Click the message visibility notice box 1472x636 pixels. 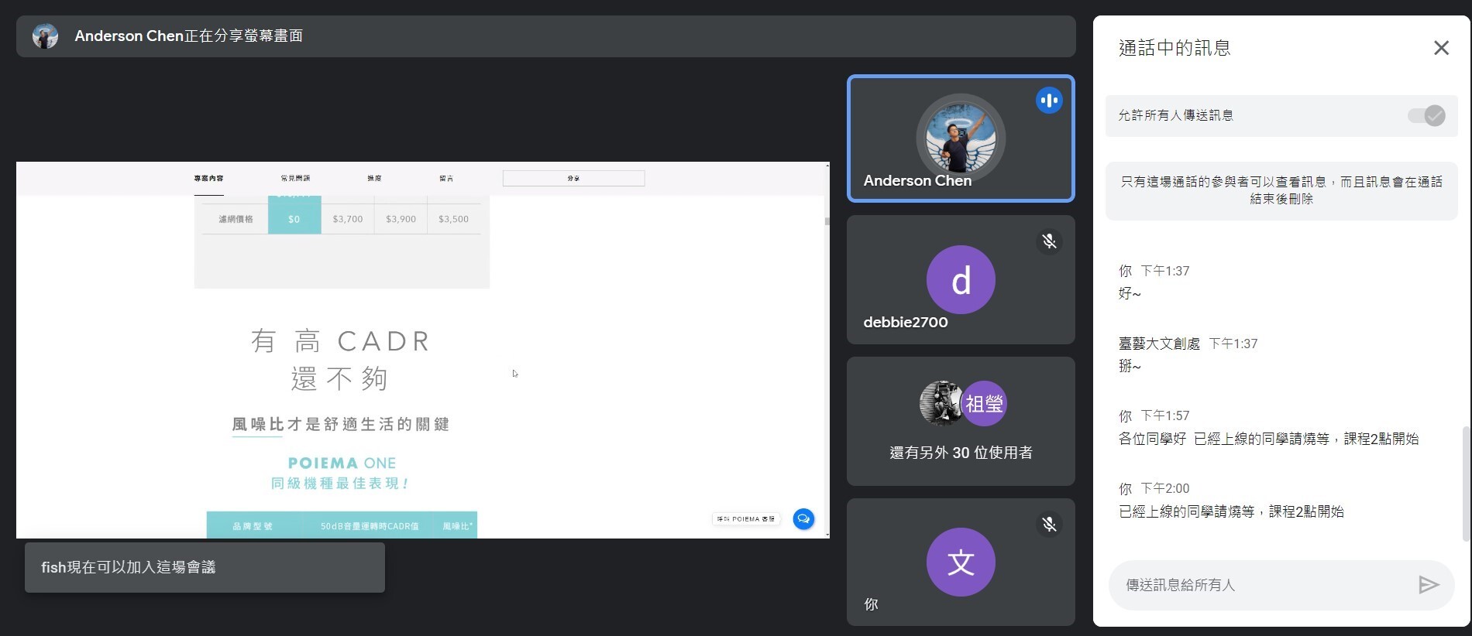(x=1281, y=190)
